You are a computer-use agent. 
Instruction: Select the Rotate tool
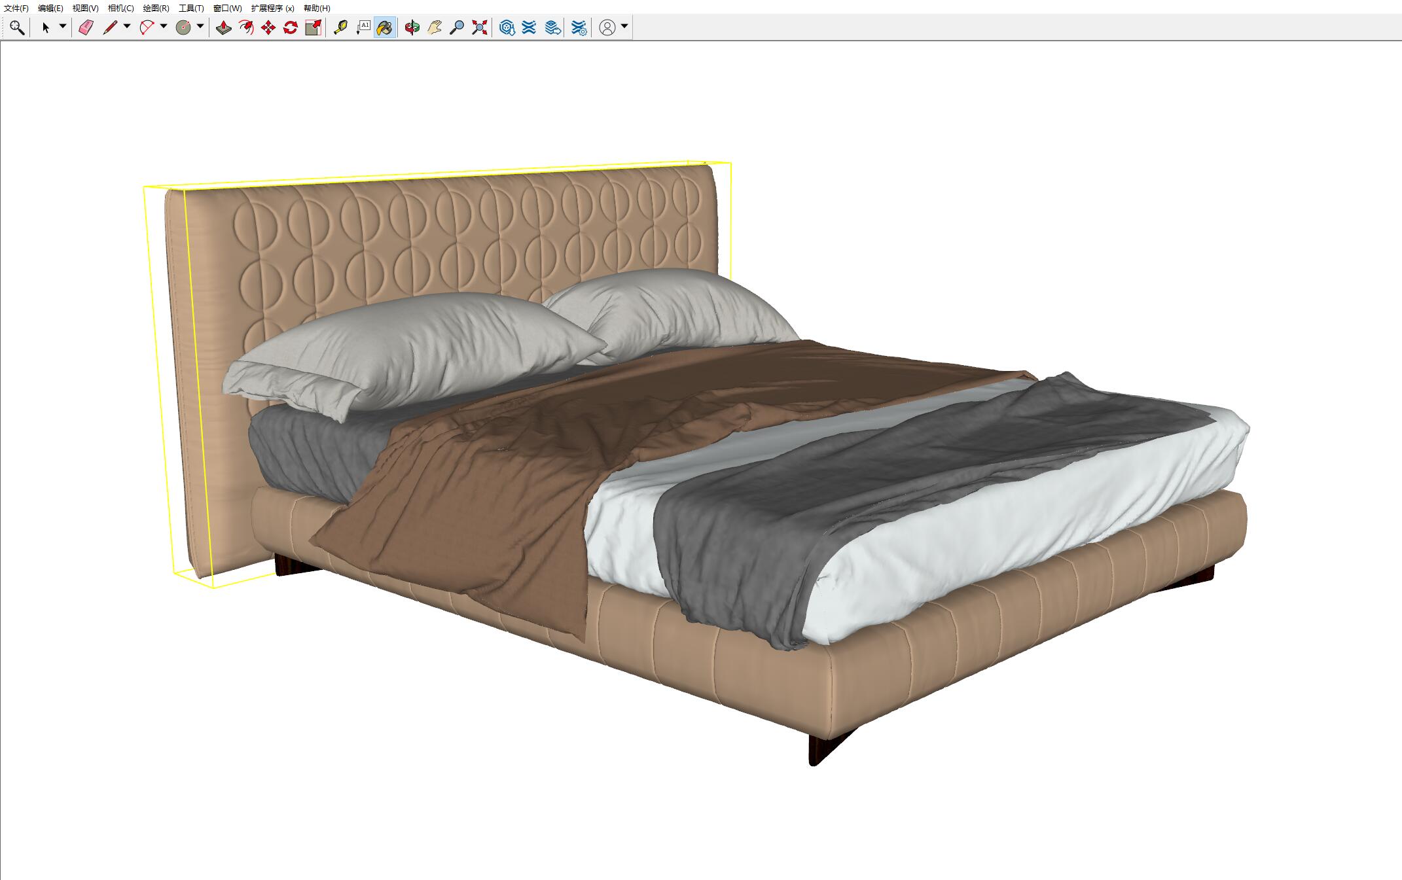291,27
